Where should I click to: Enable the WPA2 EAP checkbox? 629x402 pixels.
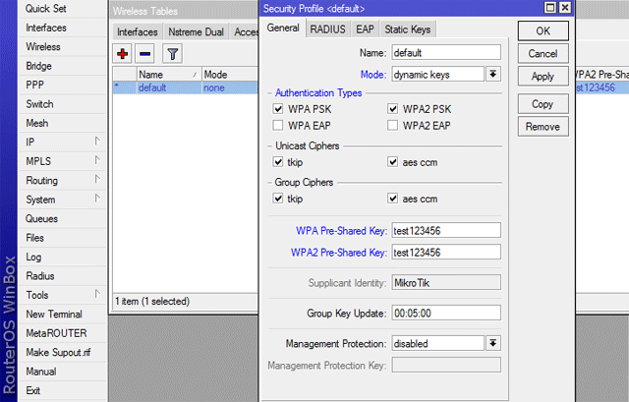coord(393,125)
